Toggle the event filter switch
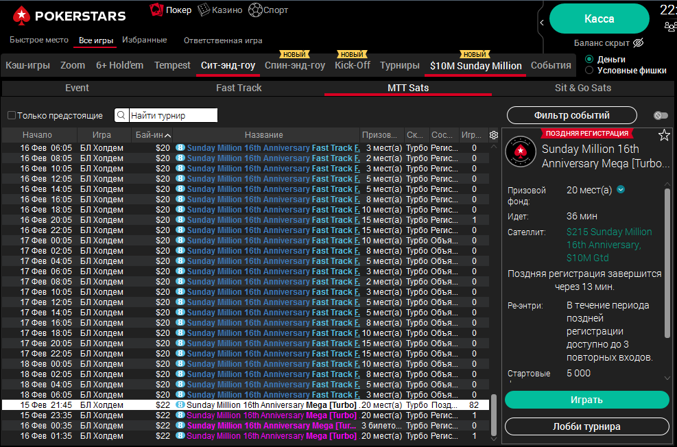This screenshot has height=447, width=677. click(661, 116)
